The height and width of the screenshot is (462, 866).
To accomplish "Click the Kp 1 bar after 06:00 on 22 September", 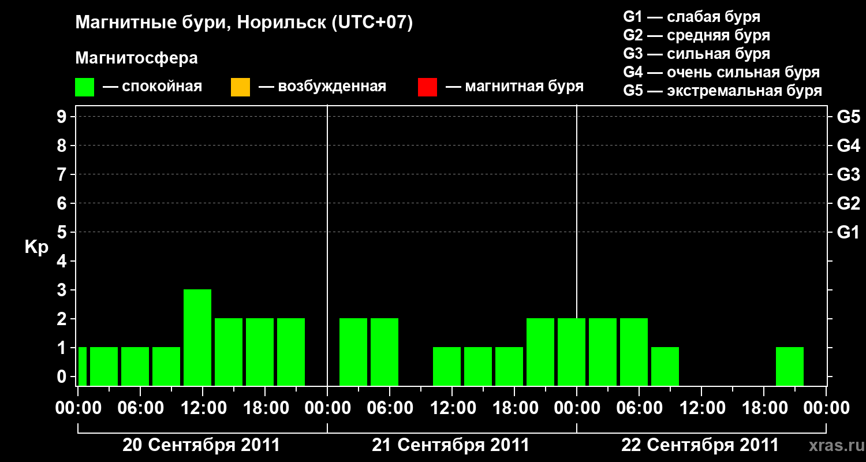I will (665, 366).
